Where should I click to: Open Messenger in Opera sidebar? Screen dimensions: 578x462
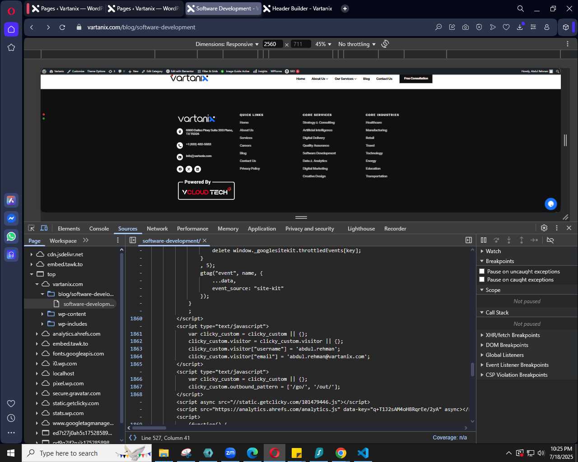coord(11,218)
